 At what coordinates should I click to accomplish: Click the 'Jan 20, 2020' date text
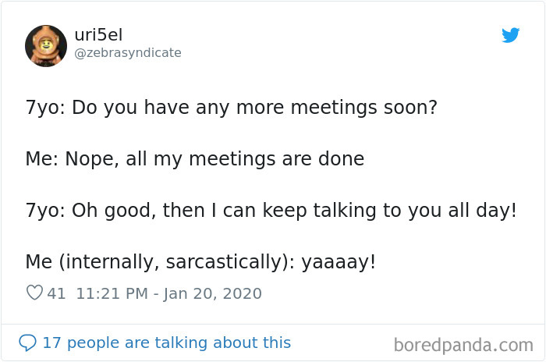coord(212,293)
